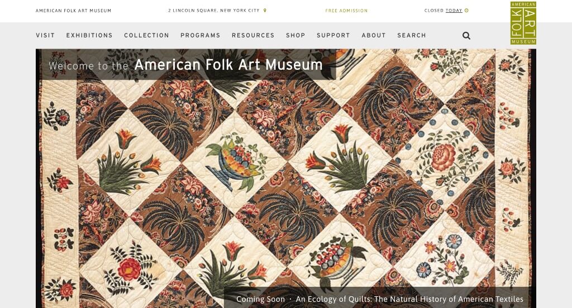Screen dimensions: 572x308
Task: Open the About menu
Action: pyautogui.click(x=374, y=35)
